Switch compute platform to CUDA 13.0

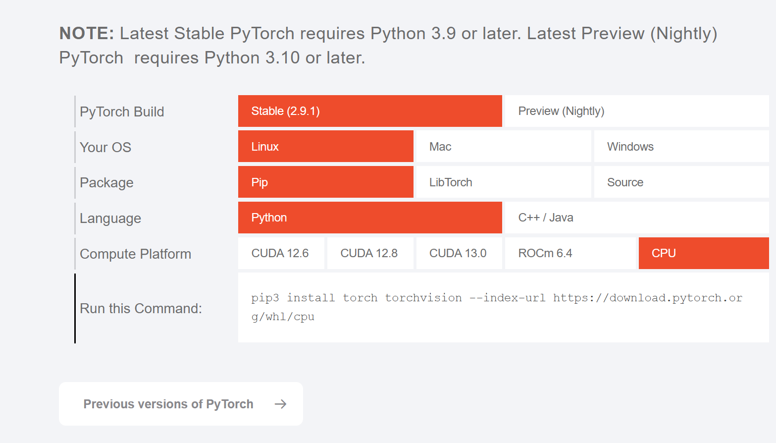tap(459, 253)
